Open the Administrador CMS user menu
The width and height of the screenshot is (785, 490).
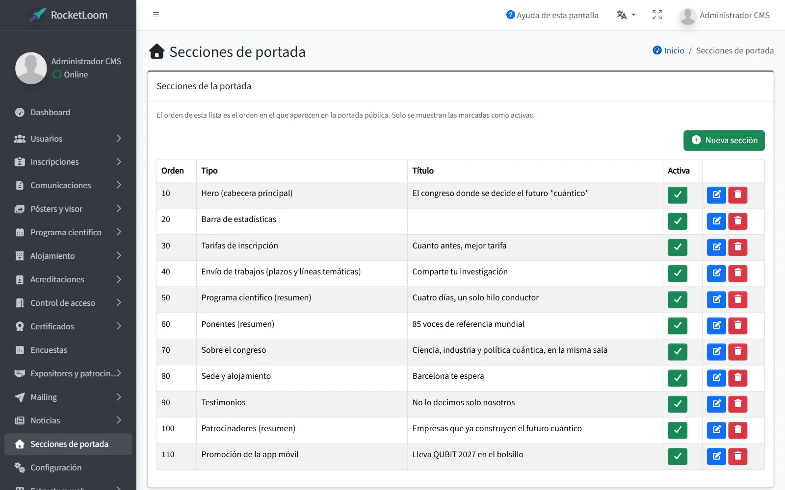click(725, 15)
